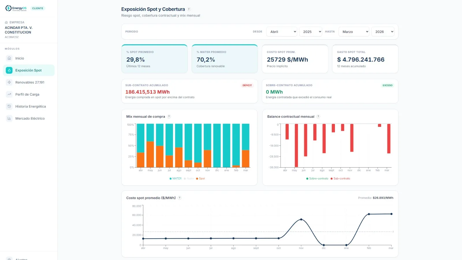
Task: Click help icon beside Exposición Spot y Cobertura
Action: (189, 9)
